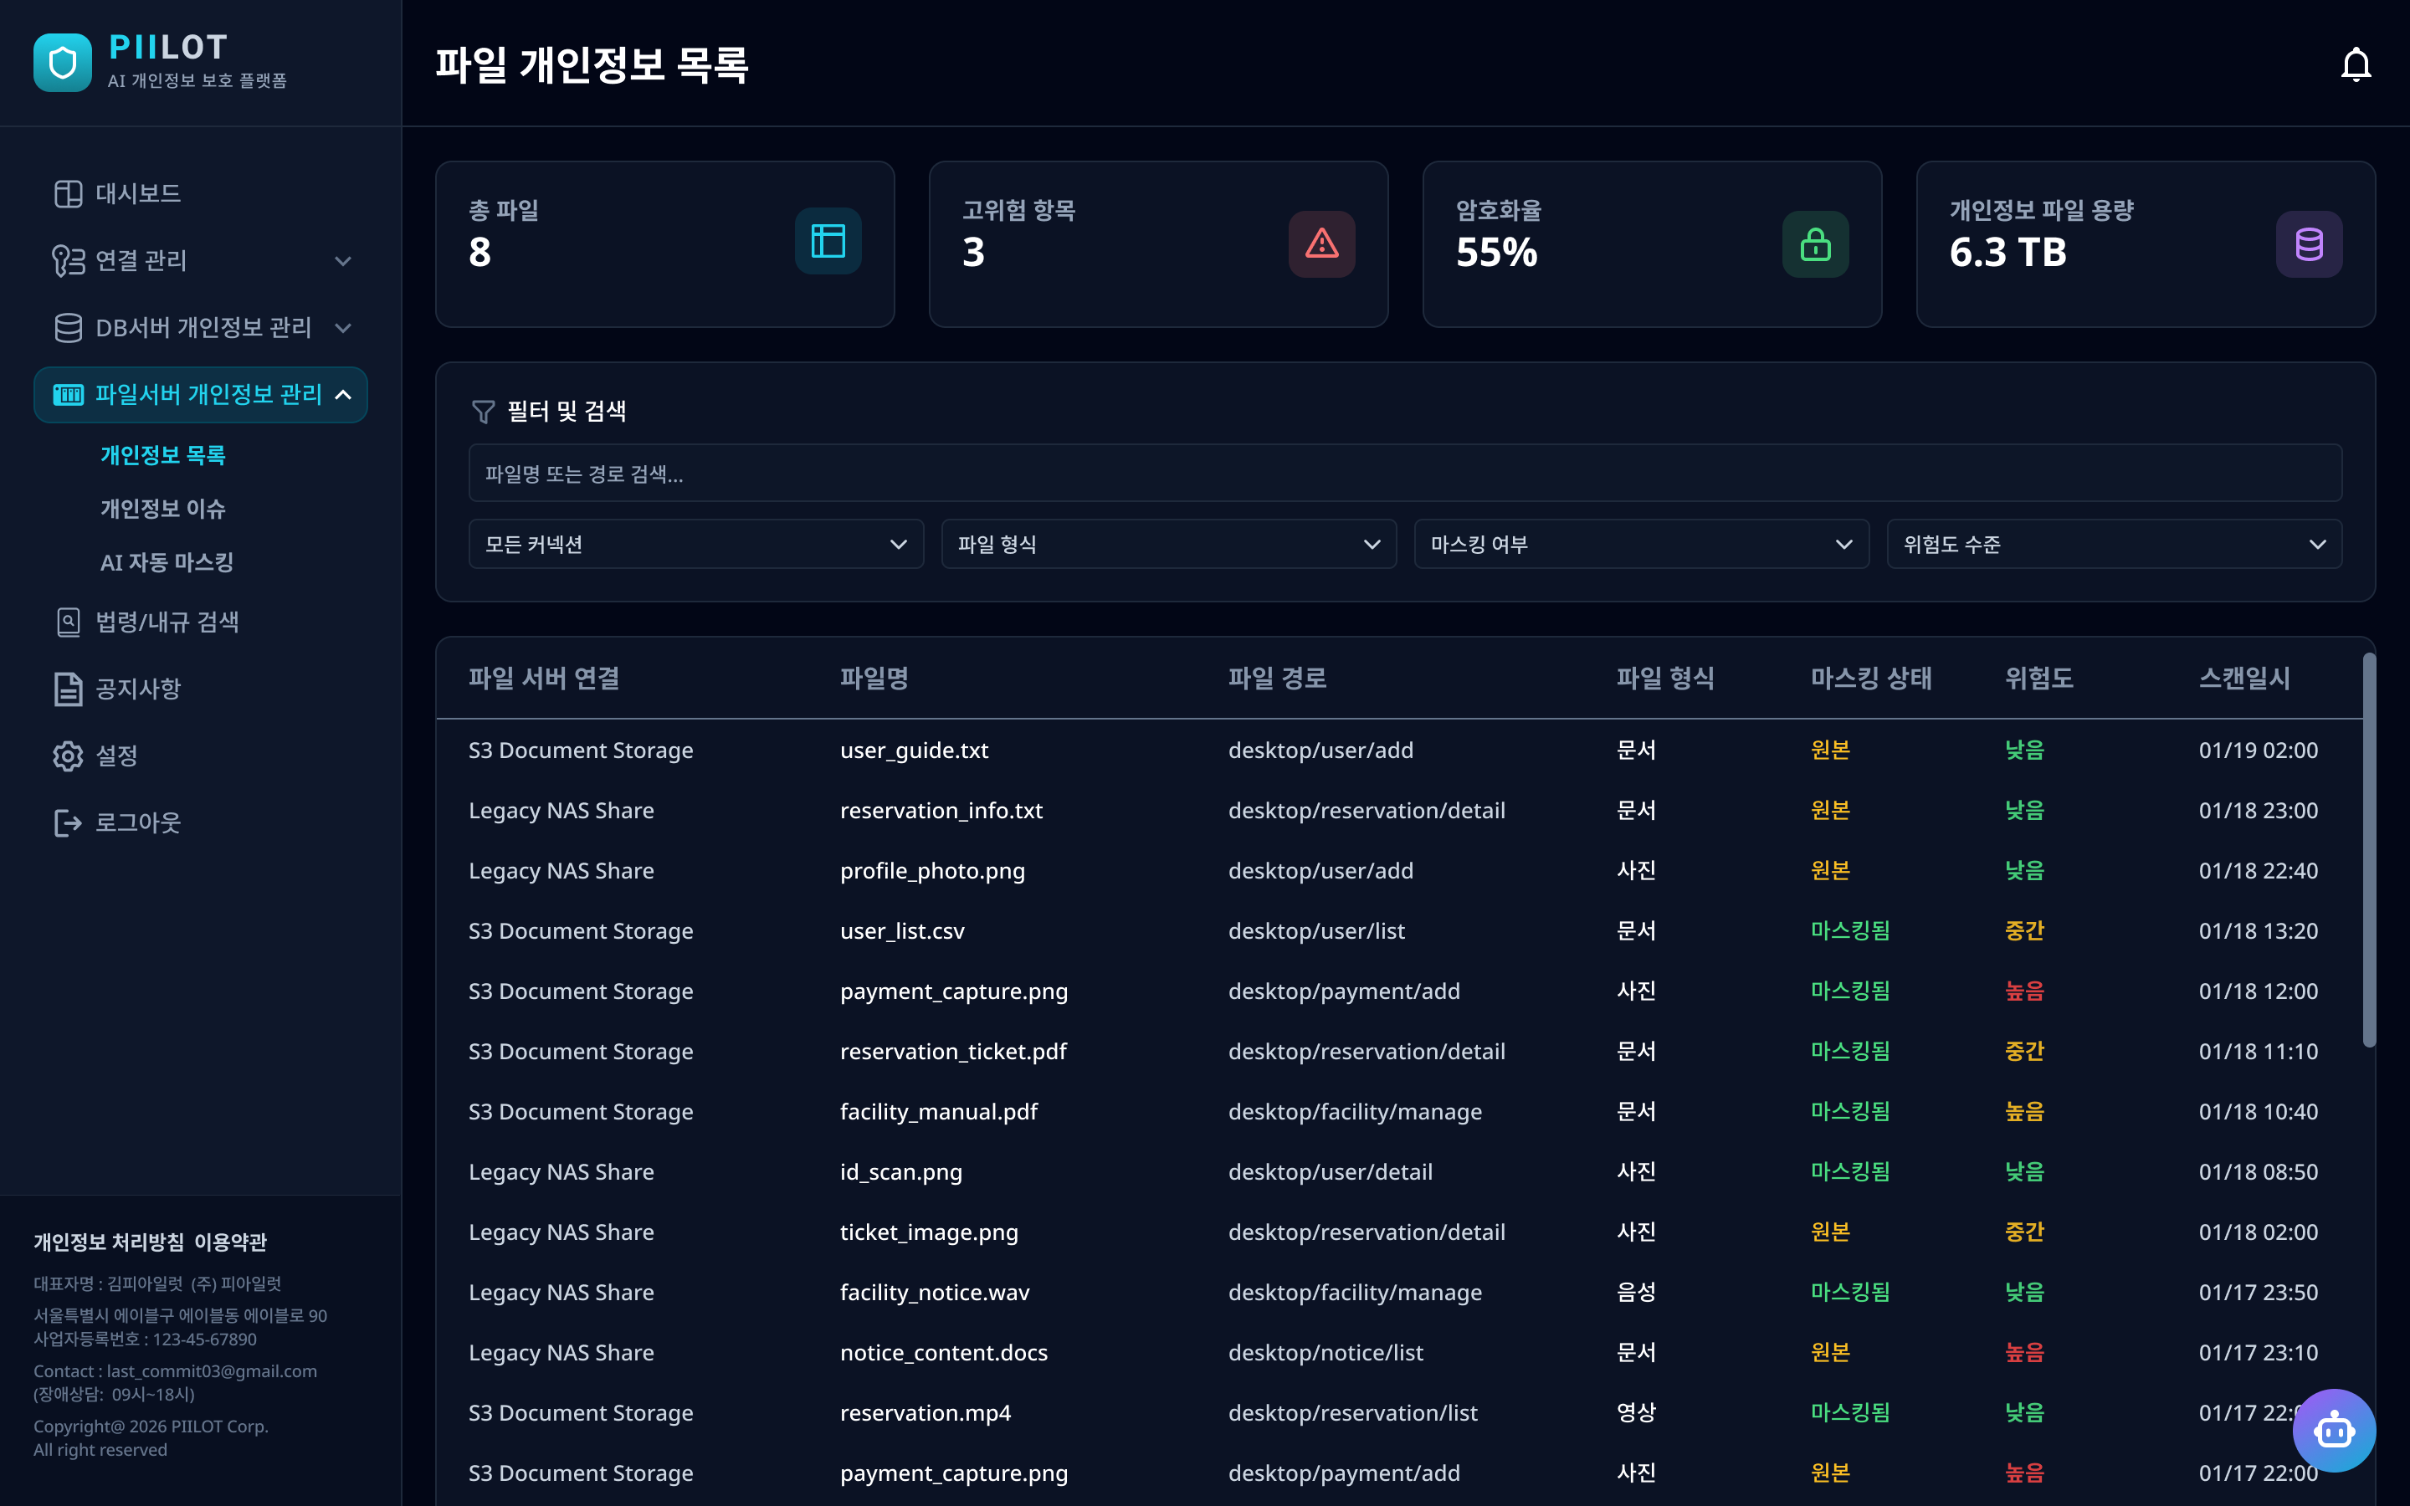This screenshot has height=1506, width=2410.
Task: Click the dashboard icon beside 대시보드
Action: click(x=68, y=193)
